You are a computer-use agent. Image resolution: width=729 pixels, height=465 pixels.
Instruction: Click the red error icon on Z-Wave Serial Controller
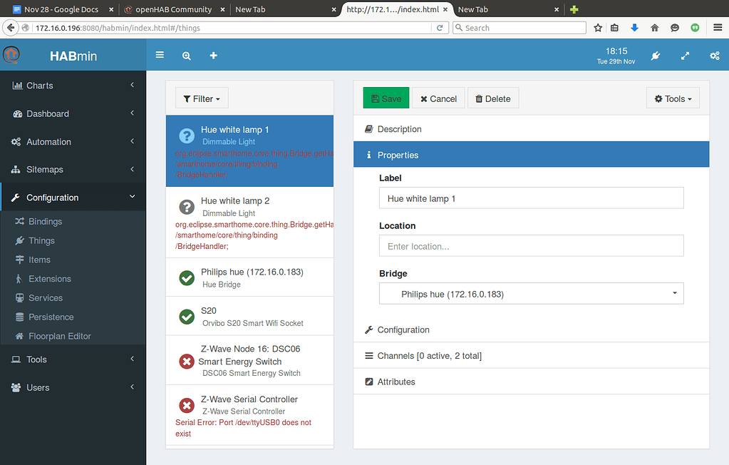[186, 405]
